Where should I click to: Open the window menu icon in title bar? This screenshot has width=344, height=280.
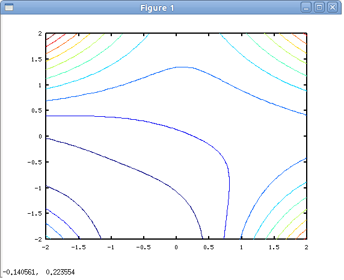click(x=9, y=7)
